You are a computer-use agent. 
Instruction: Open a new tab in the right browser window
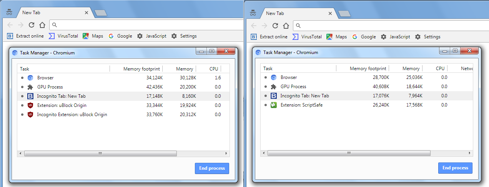344,14
